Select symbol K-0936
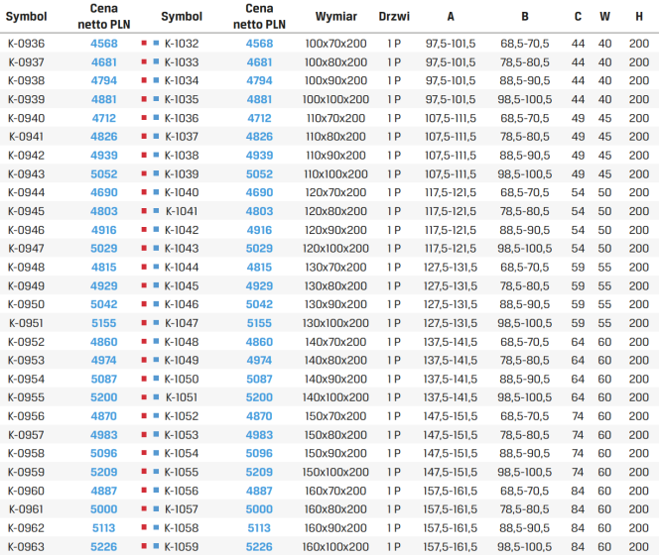The height and width of the screenshot is (555, 659). tap(26, 44)
